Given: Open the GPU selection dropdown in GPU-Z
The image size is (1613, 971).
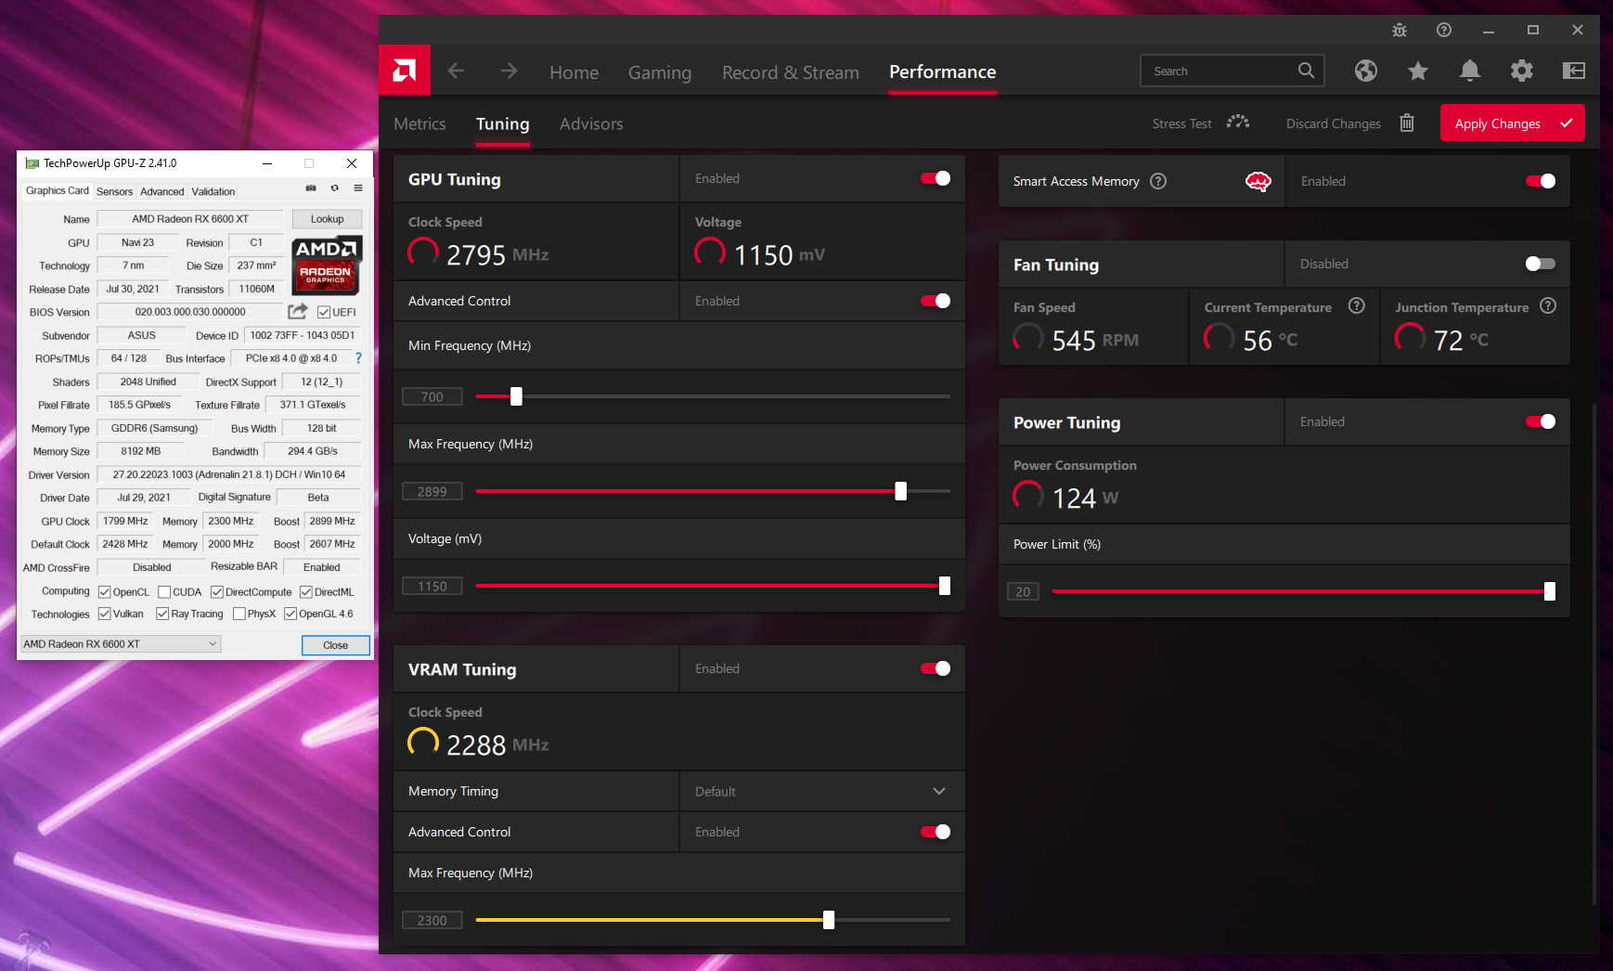Looking at the screenshot, I should coord(121,644).
